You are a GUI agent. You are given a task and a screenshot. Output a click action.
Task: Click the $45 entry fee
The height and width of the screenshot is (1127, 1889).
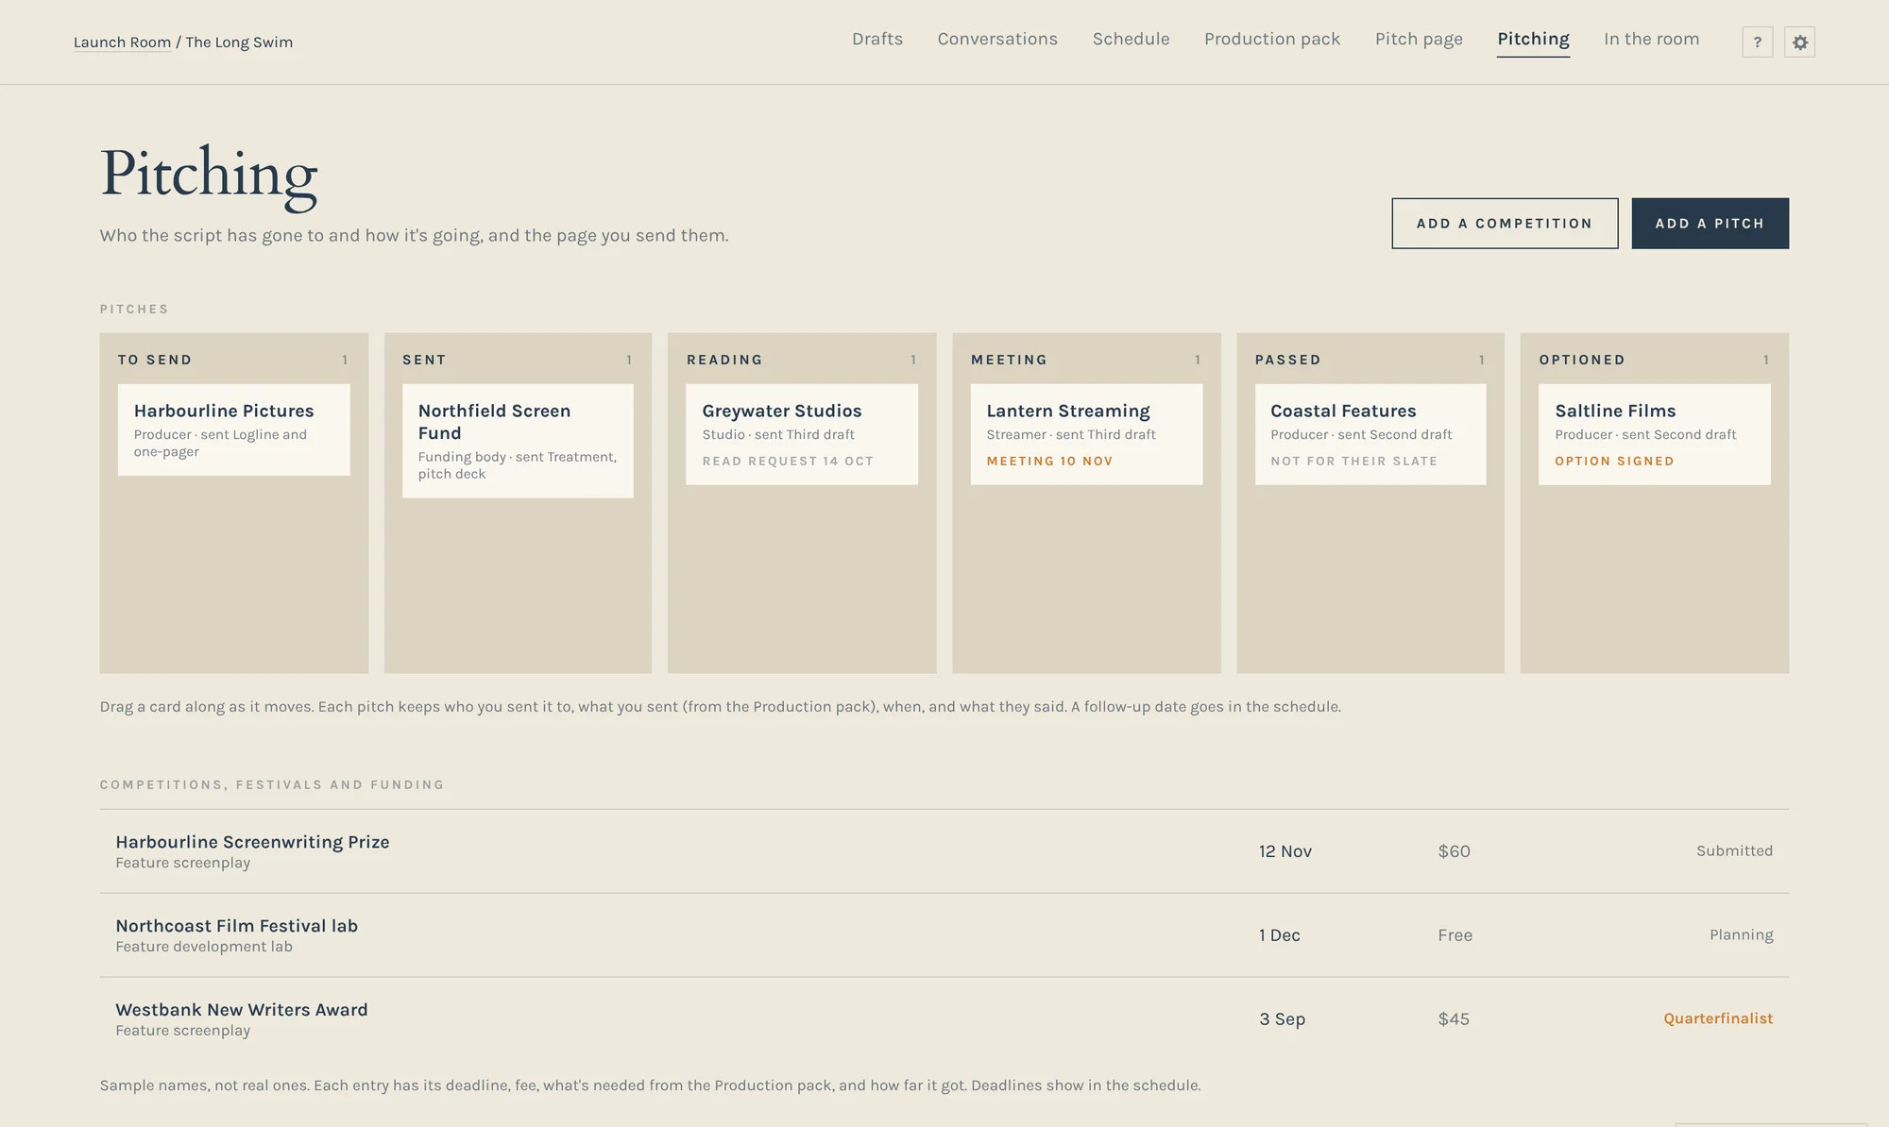click(x=1454, y=1019)
